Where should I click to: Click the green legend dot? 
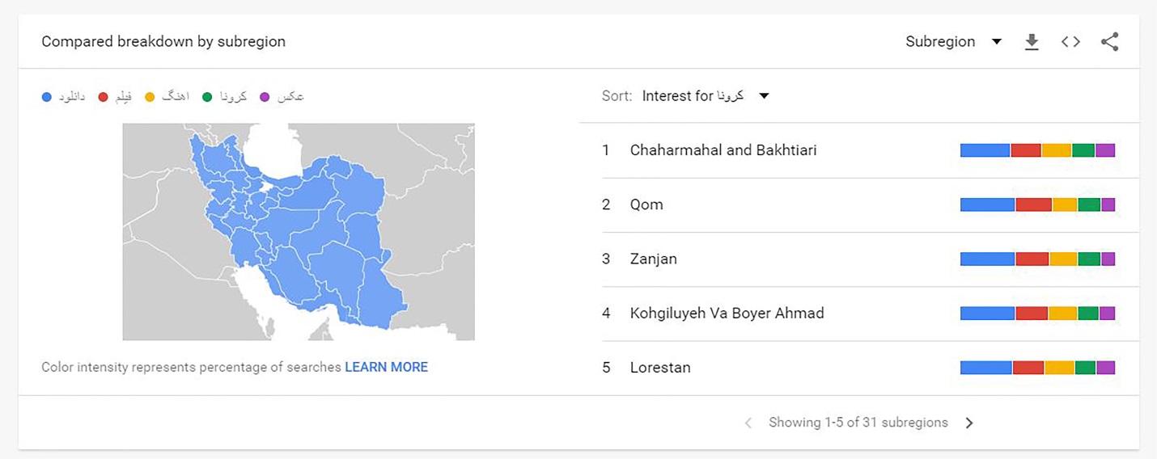pos(207,97)
